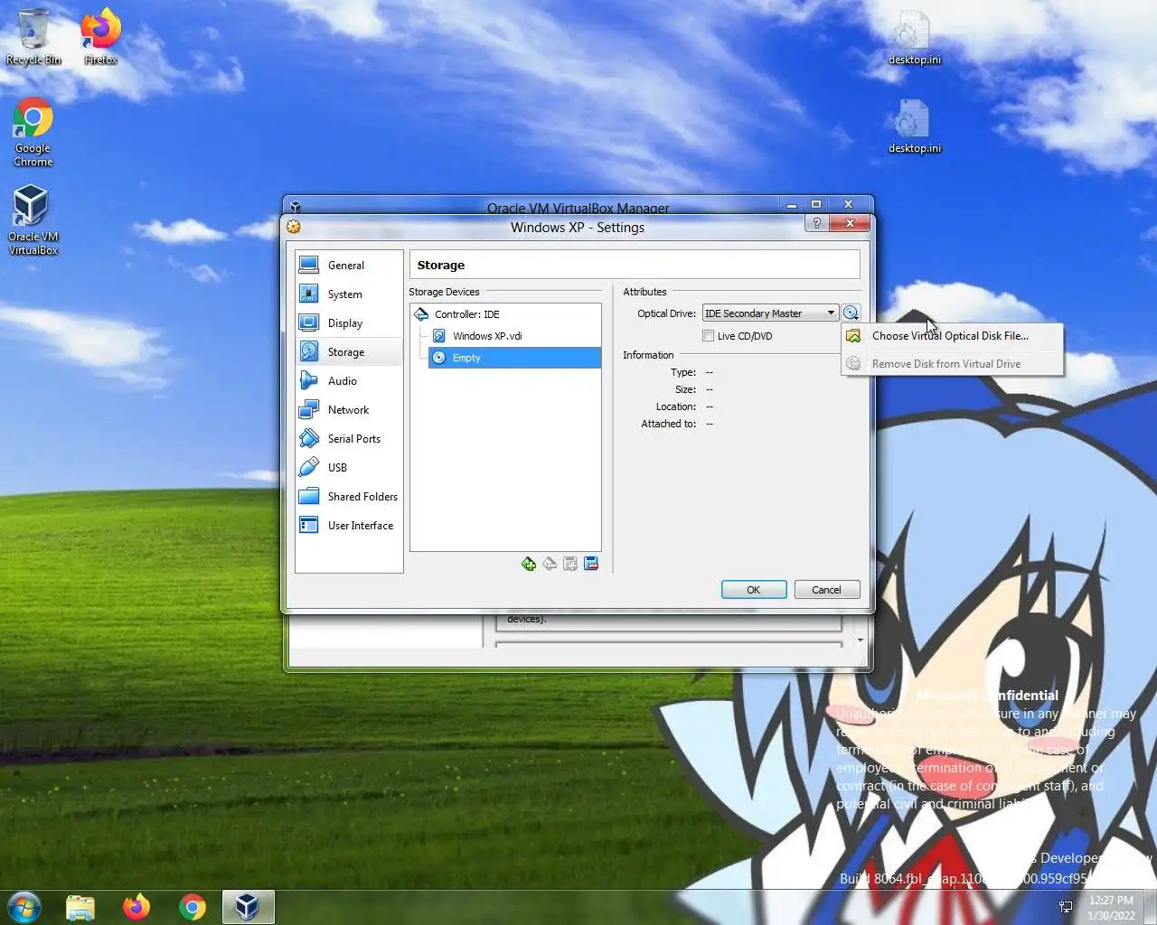Image resolution: width=1157 pixels, height=925 pixels.
Task: Click the Add controller icon below storage tree
Action: pyautogui.click(x=529, y=564)
